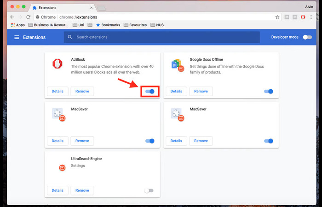The width and height of the screenshot is (322, 207).
Task: Open the unnamed bookmarks folder after Uni
Action: click(x=90, y=25)
